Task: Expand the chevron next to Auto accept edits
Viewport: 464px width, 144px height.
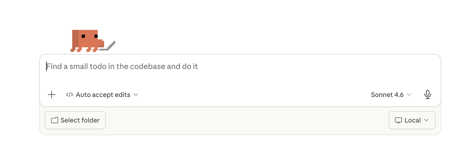Action: pos(136,95)
